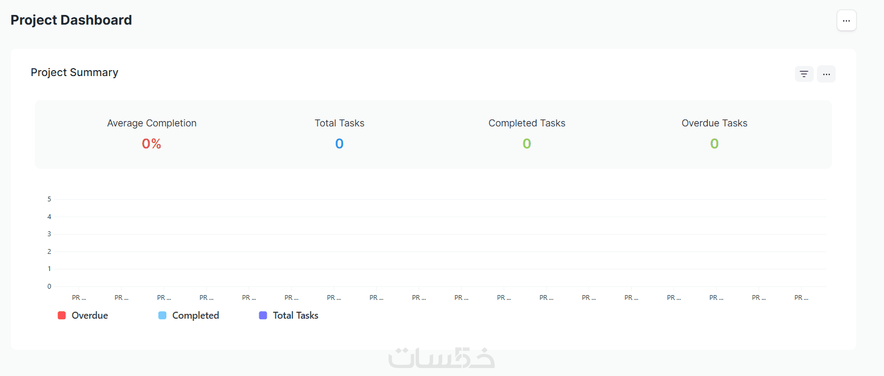The height and width of the screenshot is (376, 884).
Task: Click the first PR label on chart axis
Action: (x=79, y=298)
